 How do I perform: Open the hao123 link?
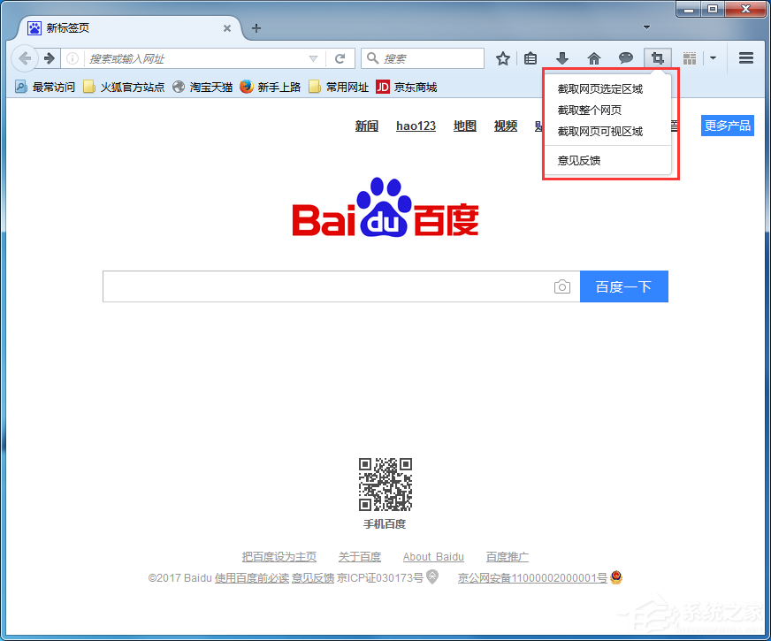[x=416, y=126]
